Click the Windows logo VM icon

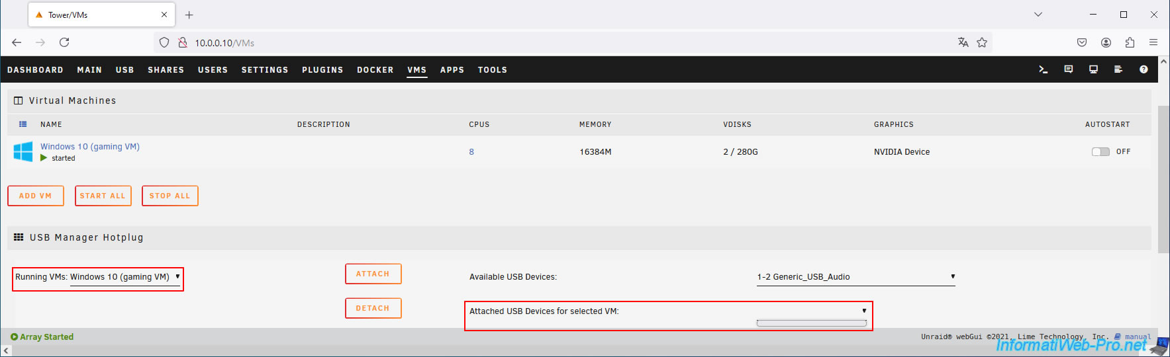(23, 151)
